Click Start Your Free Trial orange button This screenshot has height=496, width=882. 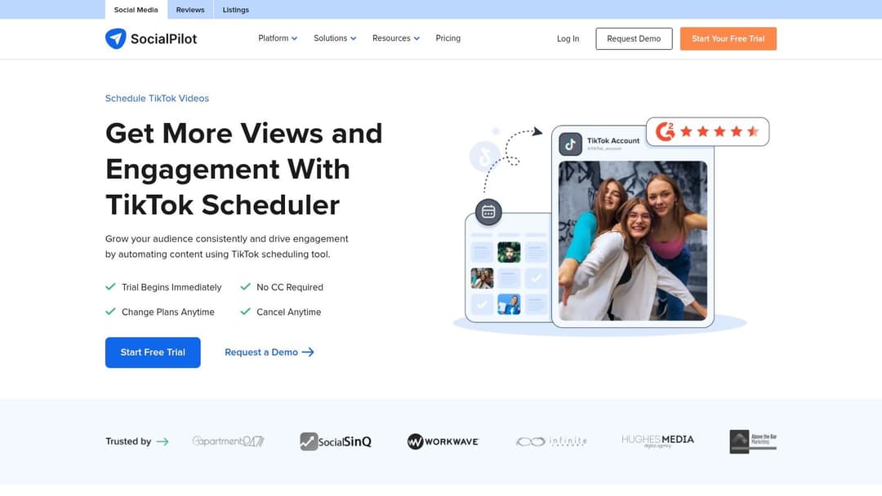[728, 39]
